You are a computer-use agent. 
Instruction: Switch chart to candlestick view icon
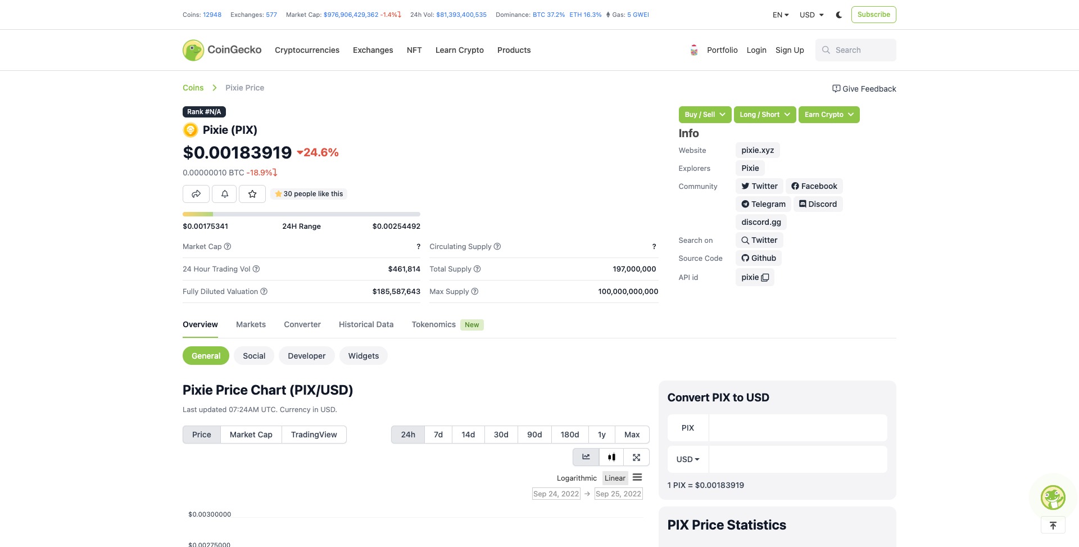coord(611,457)
